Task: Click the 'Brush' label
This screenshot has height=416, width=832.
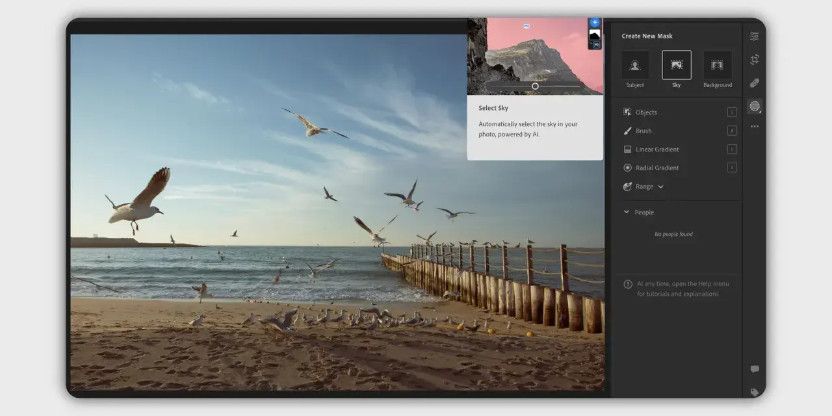Action: pyautogui.click(x=643, y=131)
